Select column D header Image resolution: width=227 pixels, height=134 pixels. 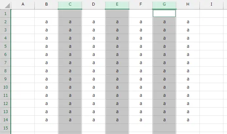(94, 4)
